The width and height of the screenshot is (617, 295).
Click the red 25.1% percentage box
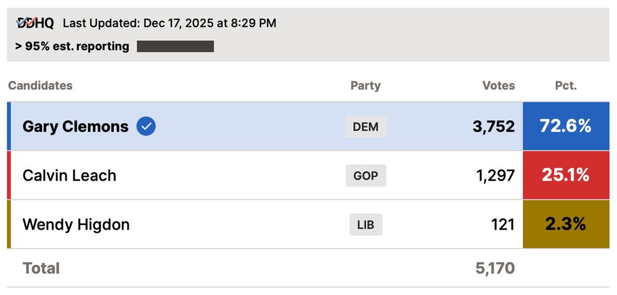tap(565, 175)
